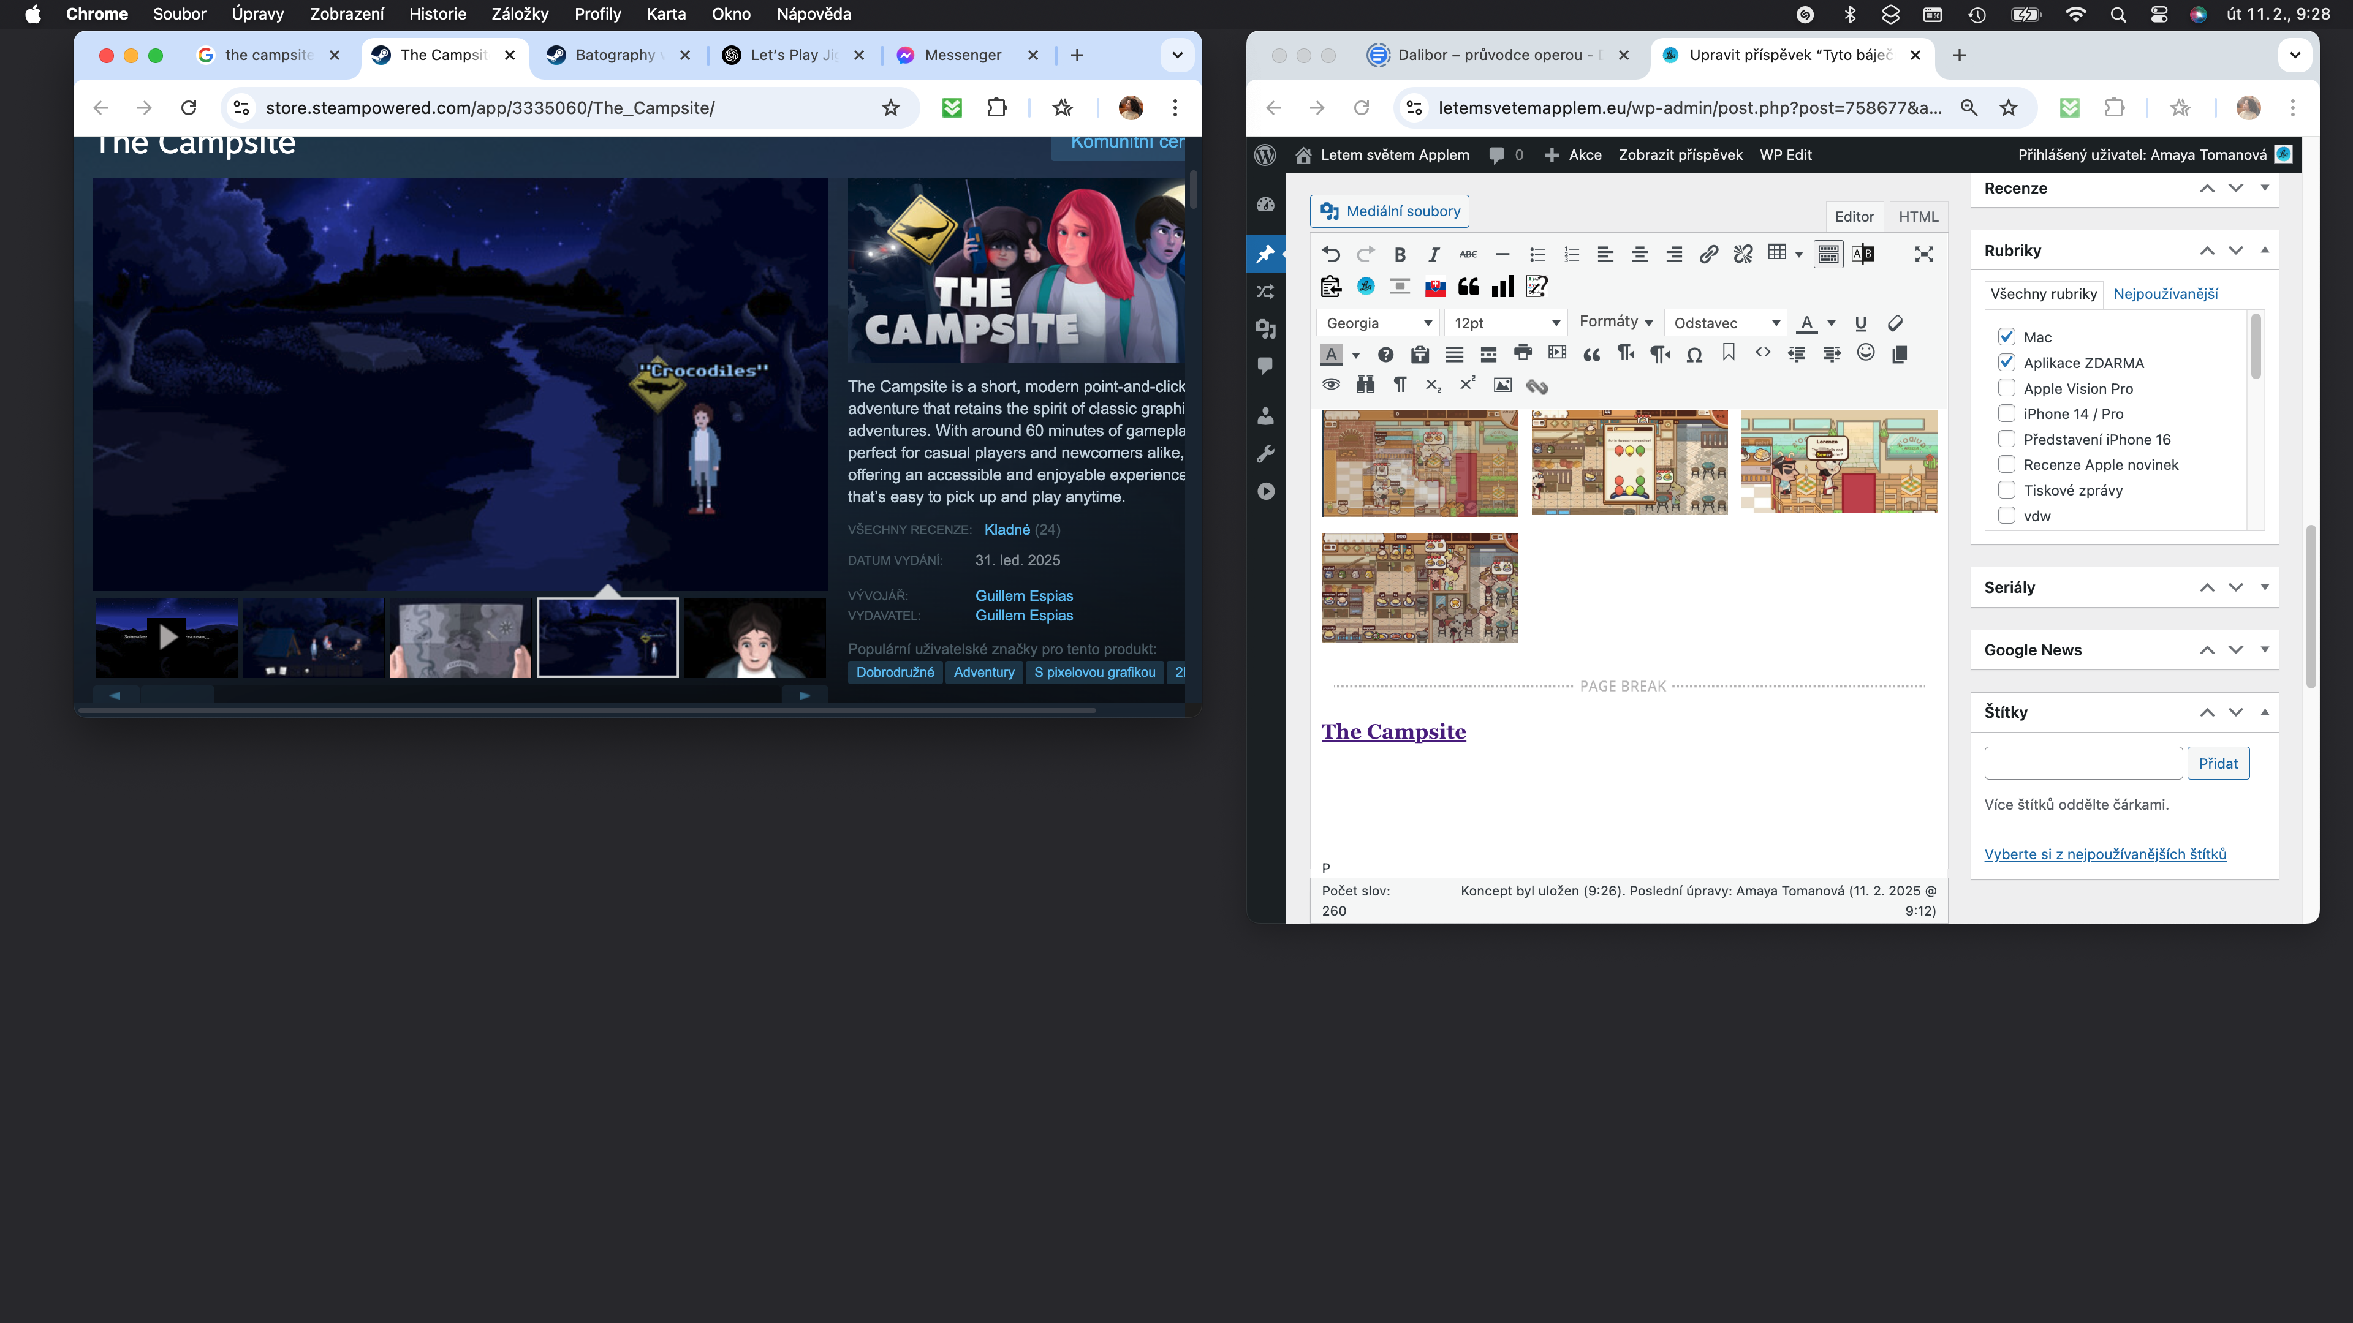
Task: Click the Italic formatting icon
Action: (1434, 255)
